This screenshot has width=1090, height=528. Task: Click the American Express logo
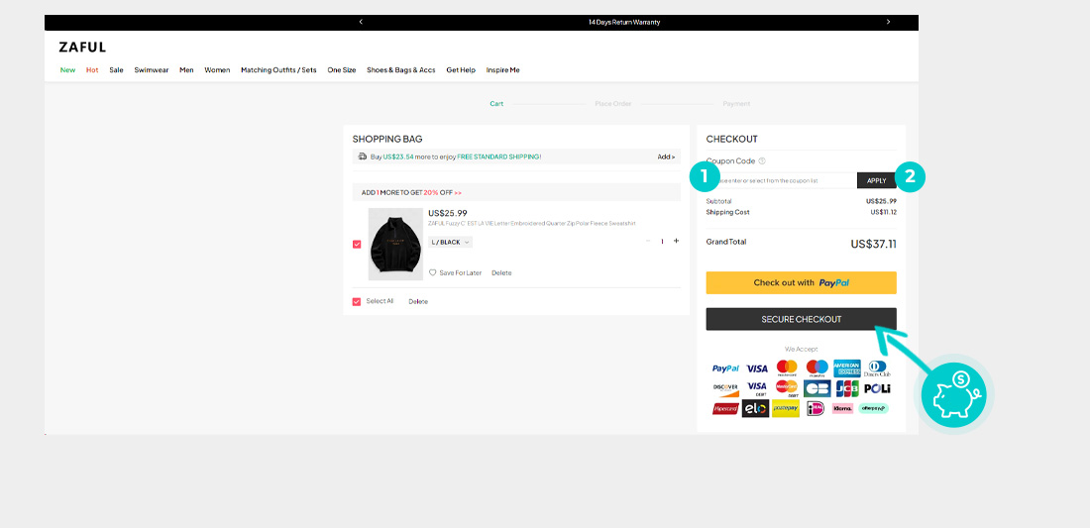click(x=846, y=369)
